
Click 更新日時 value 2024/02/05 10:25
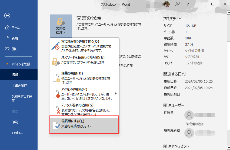(x=199, y=81)
